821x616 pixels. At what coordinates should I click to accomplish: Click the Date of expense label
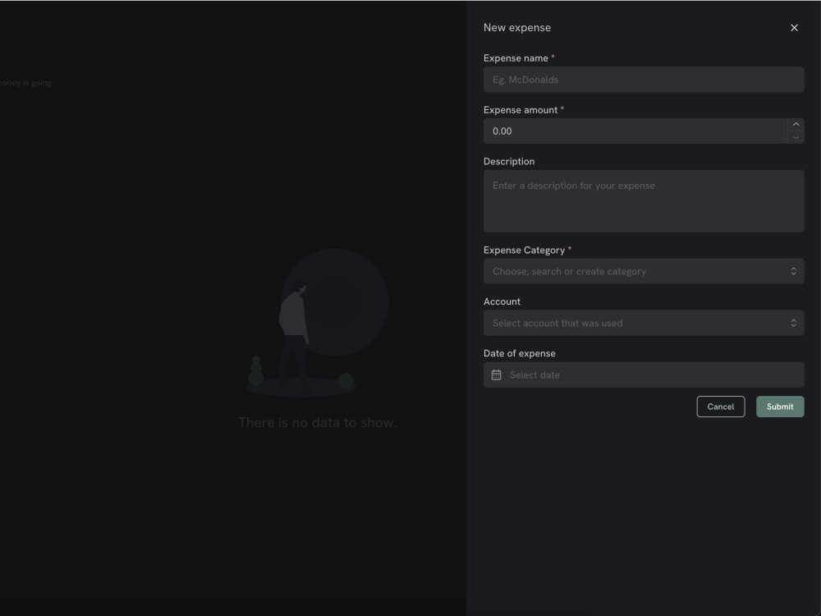coord(520,353)
